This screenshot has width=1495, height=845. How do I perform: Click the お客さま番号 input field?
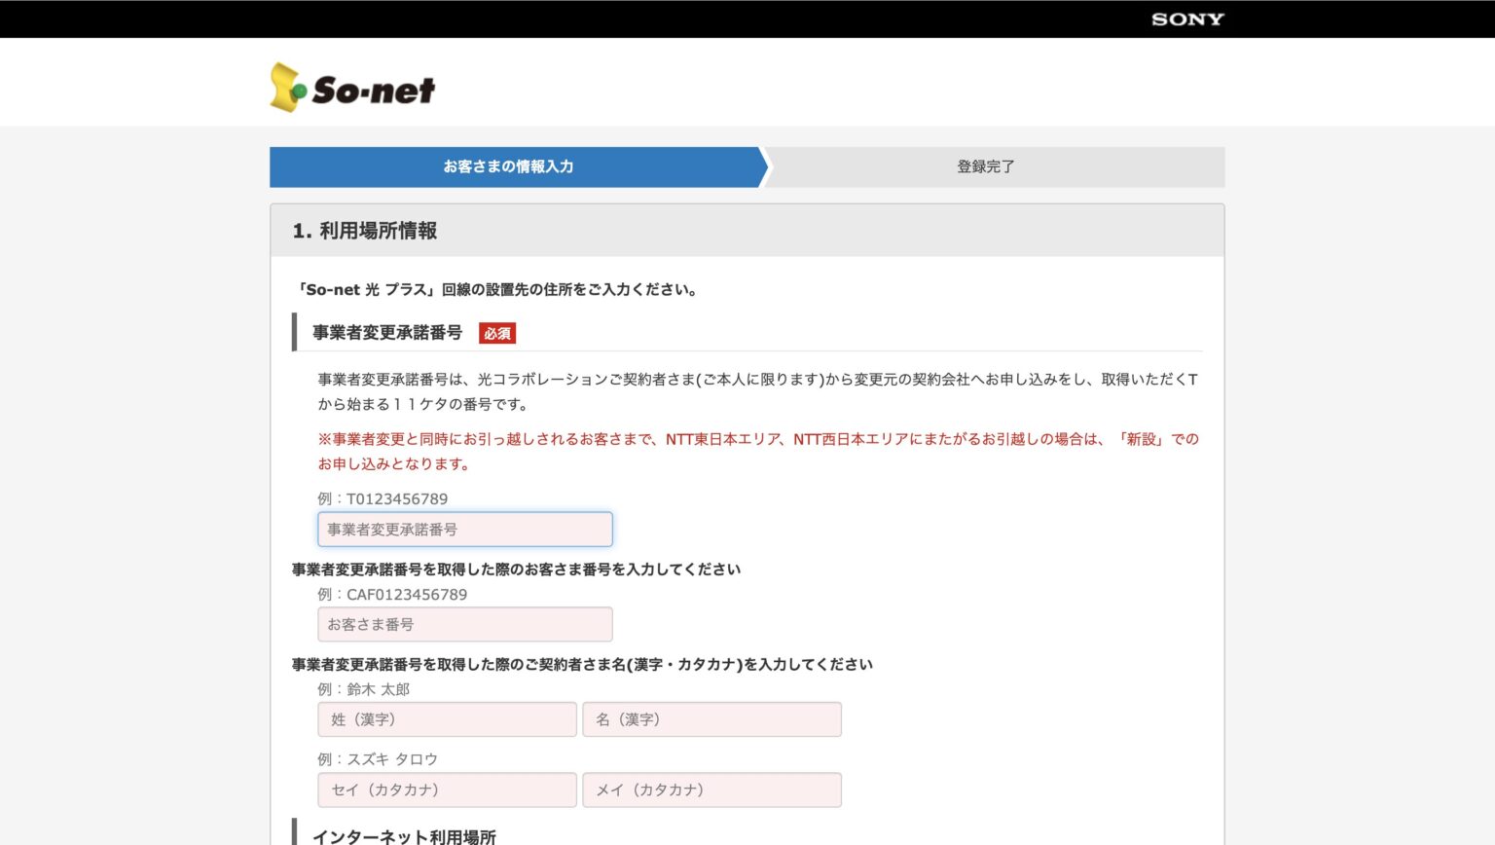(x=464, y=624)
